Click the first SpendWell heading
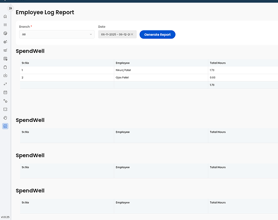The width and height of the screenshot is (278, 220). [x=30, y=51]
